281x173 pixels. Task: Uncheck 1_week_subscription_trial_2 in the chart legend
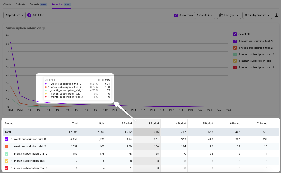tap(235, 48)
